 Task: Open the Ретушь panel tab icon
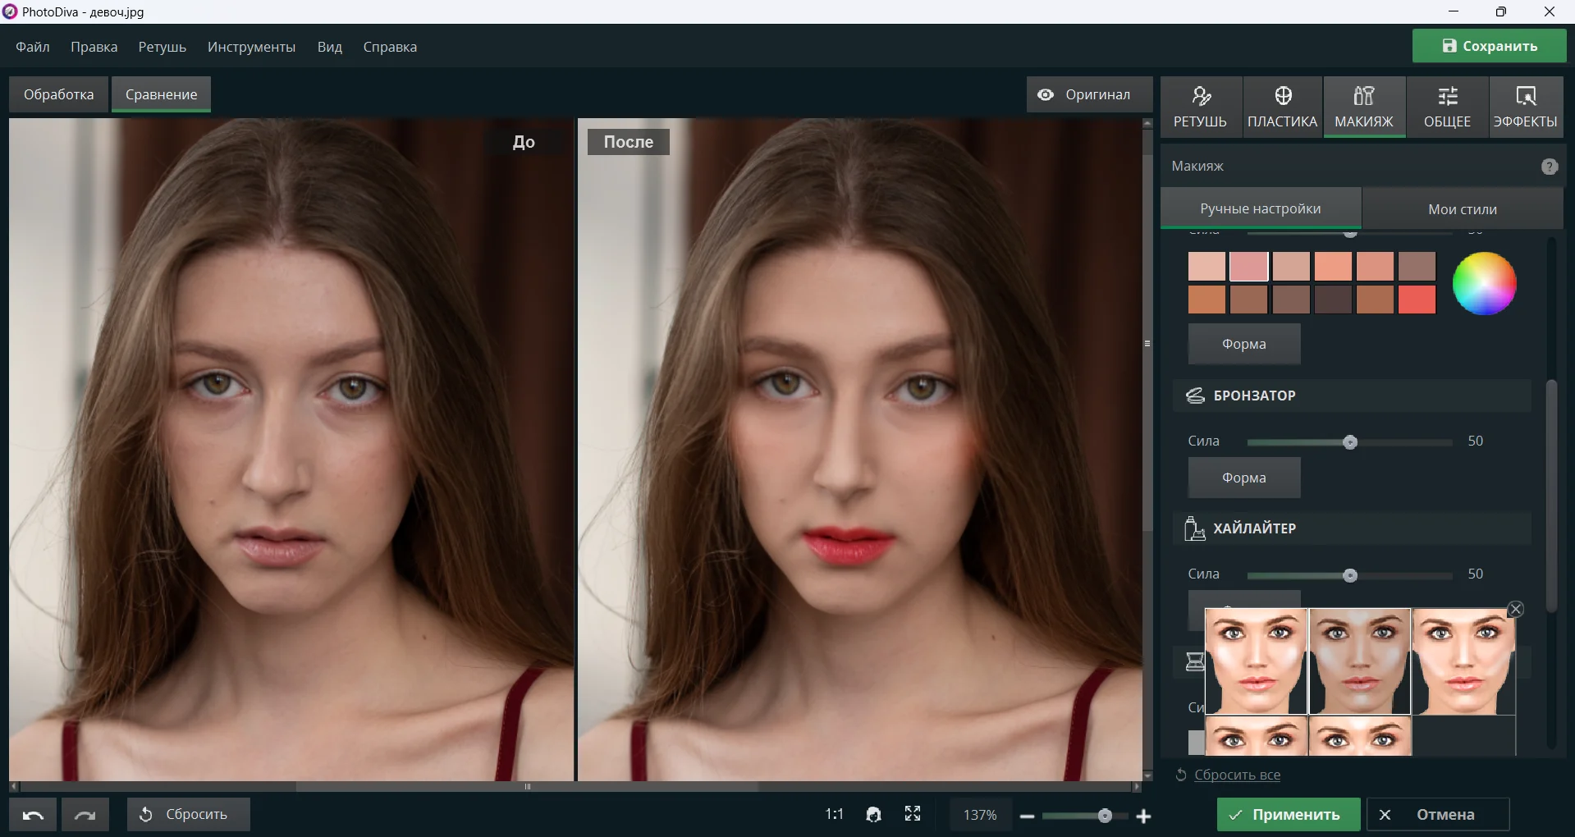coord(1201,96)
